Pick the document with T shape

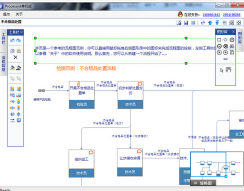[231, 52]
